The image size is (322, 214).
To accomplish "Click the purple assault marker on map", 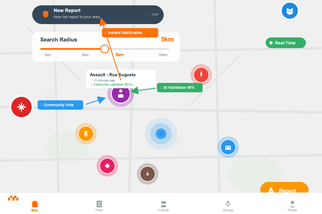I will point(121,94).
